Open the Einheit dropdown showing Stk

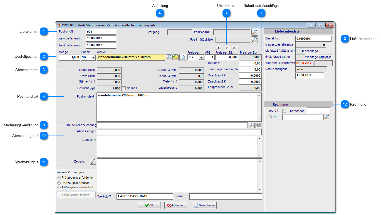tap(93, 57)
